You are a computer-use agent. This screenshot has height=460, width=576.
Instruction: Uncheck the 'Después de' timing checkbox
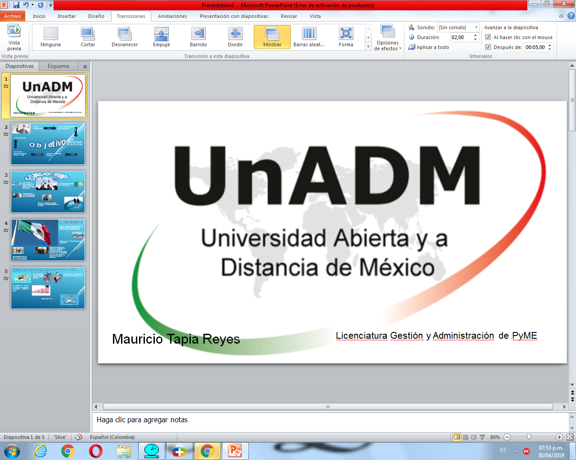[488, 47]
